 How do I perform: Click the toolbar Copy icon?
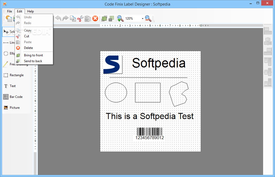(73, 19)
